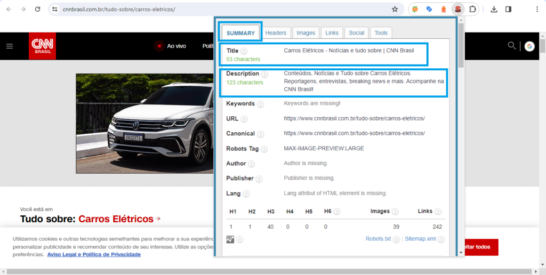Screen dimensions: 546x275
Task: Open Aviso Legal e Política de Privacidade
Action: 94,254
